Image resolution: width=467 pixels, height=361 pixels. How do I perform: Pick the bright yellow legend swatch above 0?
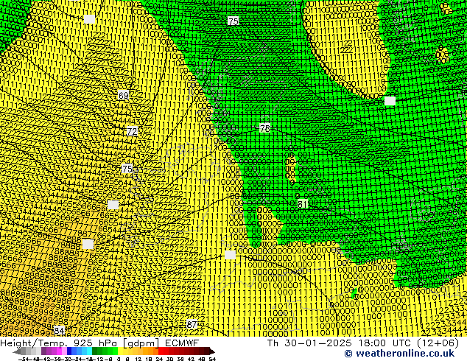tap(120, 351)
